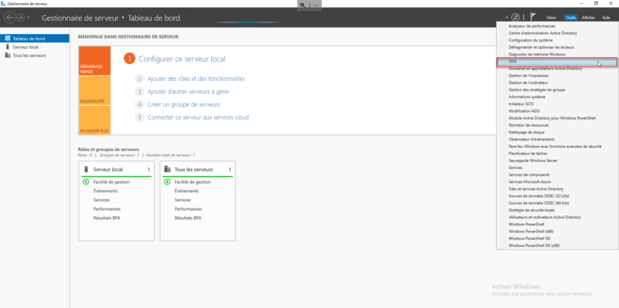Viewport: 619px width, 308px height.
Task: Select the Démarrage rapide orange tab
Action: [94, 61]
